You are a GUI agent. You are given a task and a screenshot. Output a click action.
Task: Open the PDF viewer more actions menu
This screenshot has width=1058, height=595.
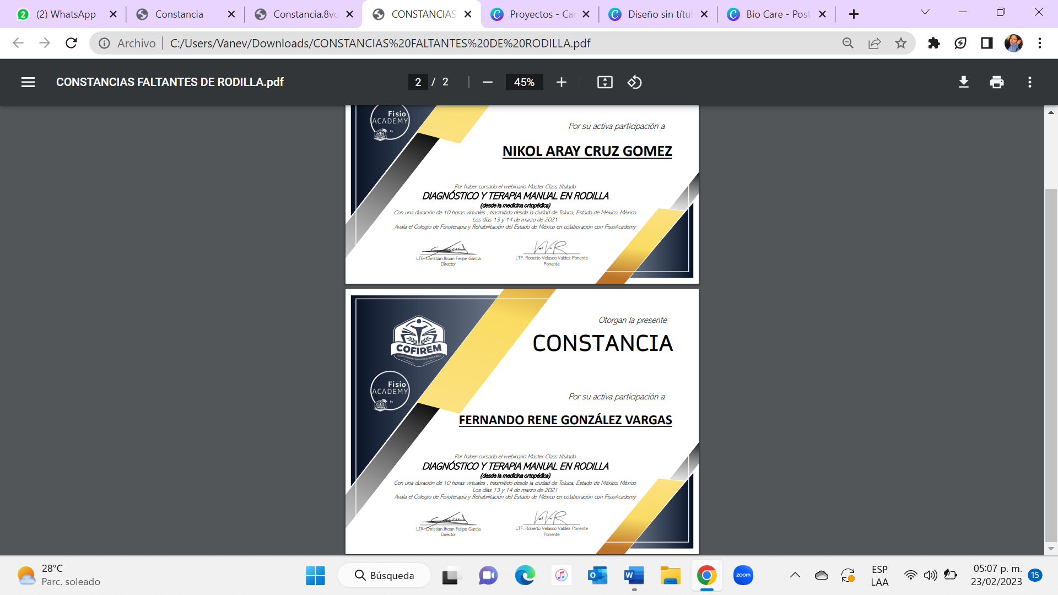1029,82
